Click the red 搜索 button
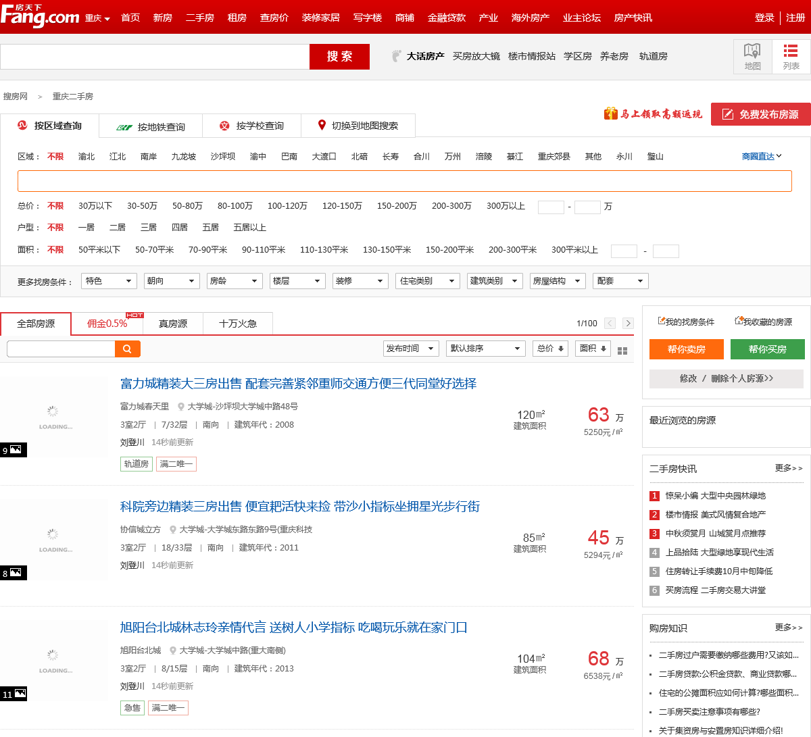 [339, 57]
